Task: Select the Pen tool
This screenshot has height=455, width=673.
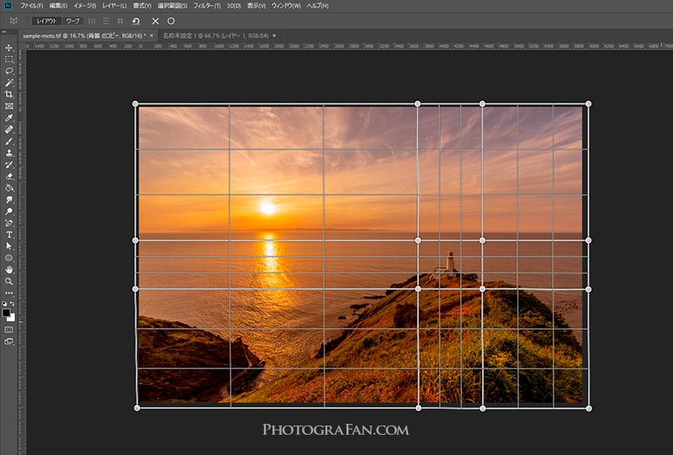Action: tap(8, 223)
